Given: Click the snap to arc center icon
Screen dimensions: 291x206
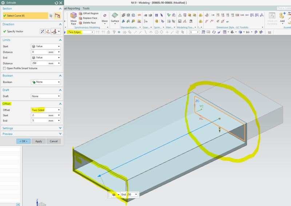Looking at the screenshot, I should coord(156,32).
